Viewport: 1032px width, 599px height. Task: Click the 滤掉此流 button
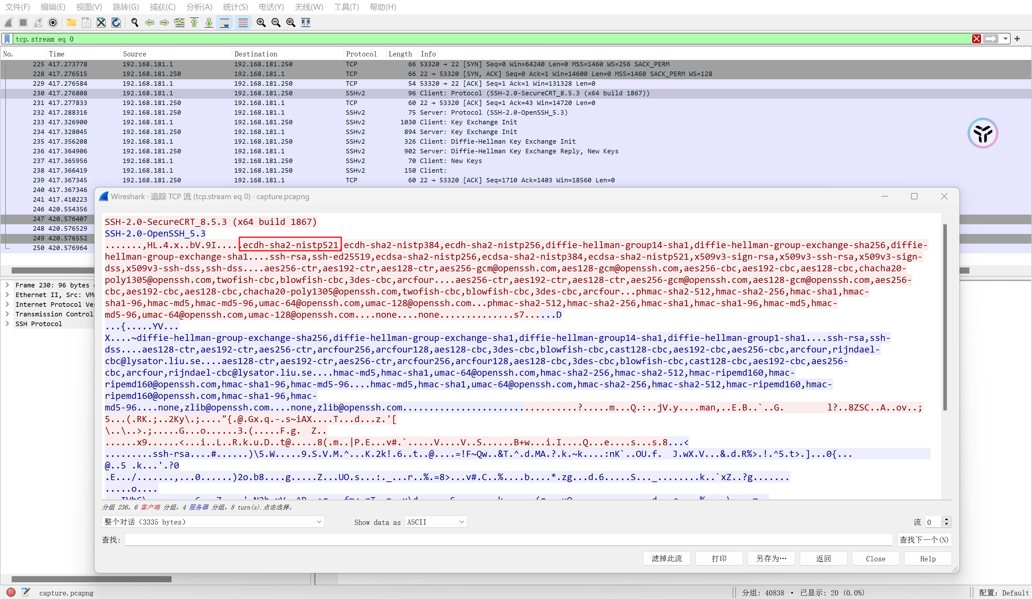[x=666, y=558]
